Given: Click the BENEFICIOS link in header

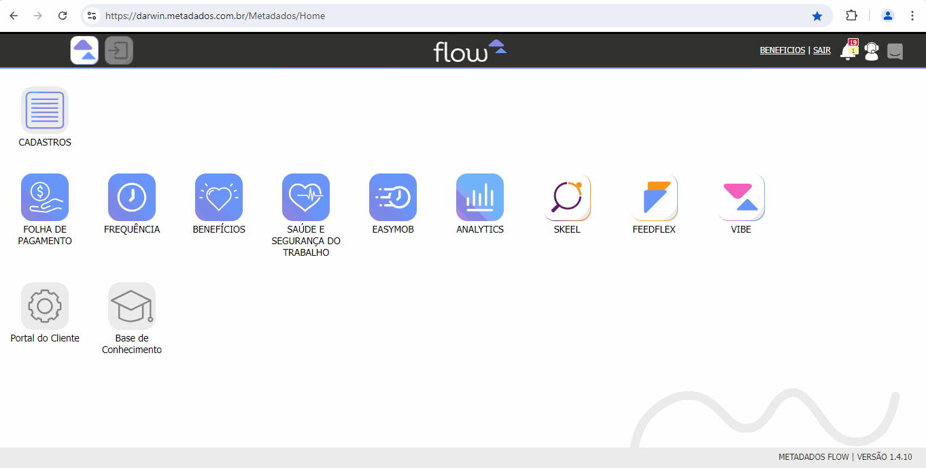Looking at the screenshot, I should pos(783,50).
